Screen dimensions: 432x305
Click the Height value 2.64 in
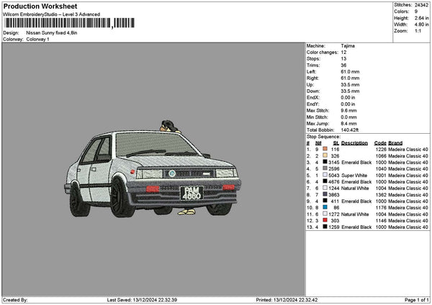click(421, 18)
